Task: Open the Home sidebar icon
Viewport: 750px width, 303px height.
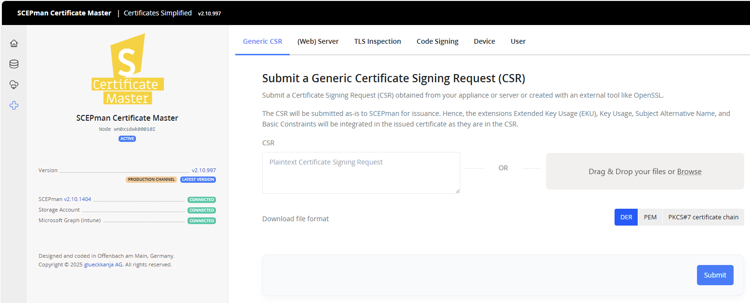Action: click(x=14, y=43)
